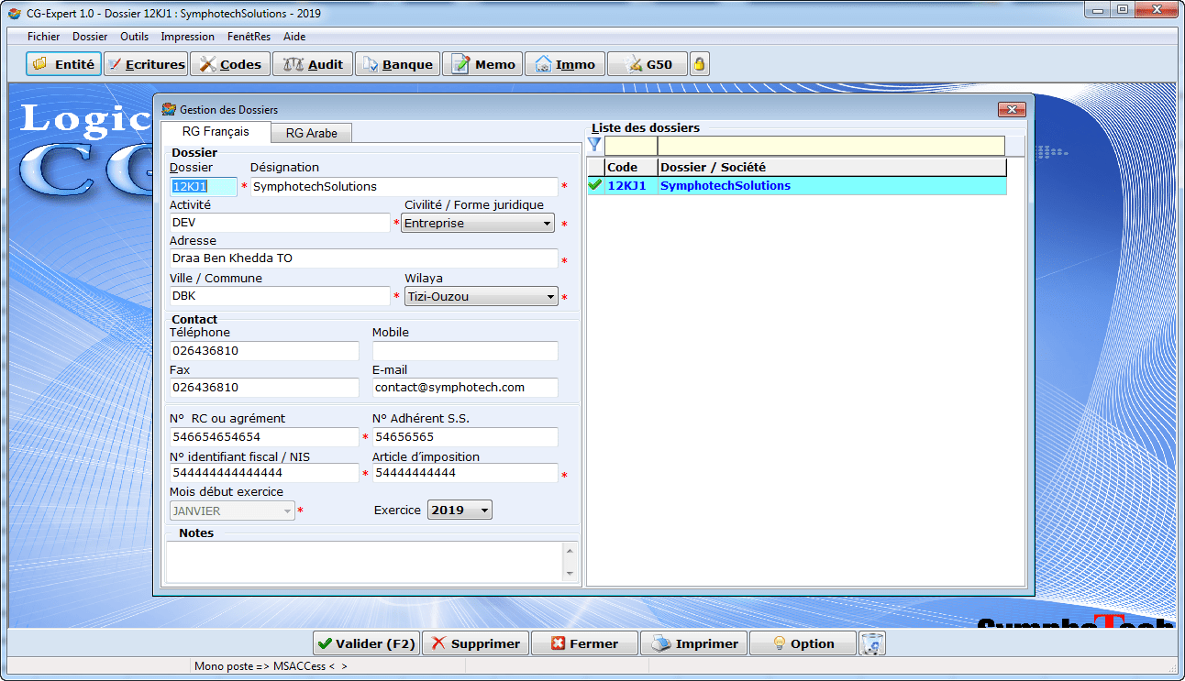
Task: Open the Memo toolbar button
Action: click(x=482, y=64)
